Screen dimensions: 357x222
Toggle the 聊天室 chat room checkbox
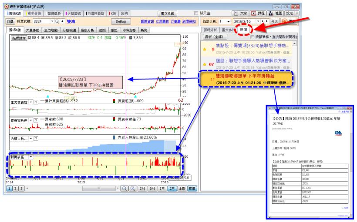click(196, 13)
